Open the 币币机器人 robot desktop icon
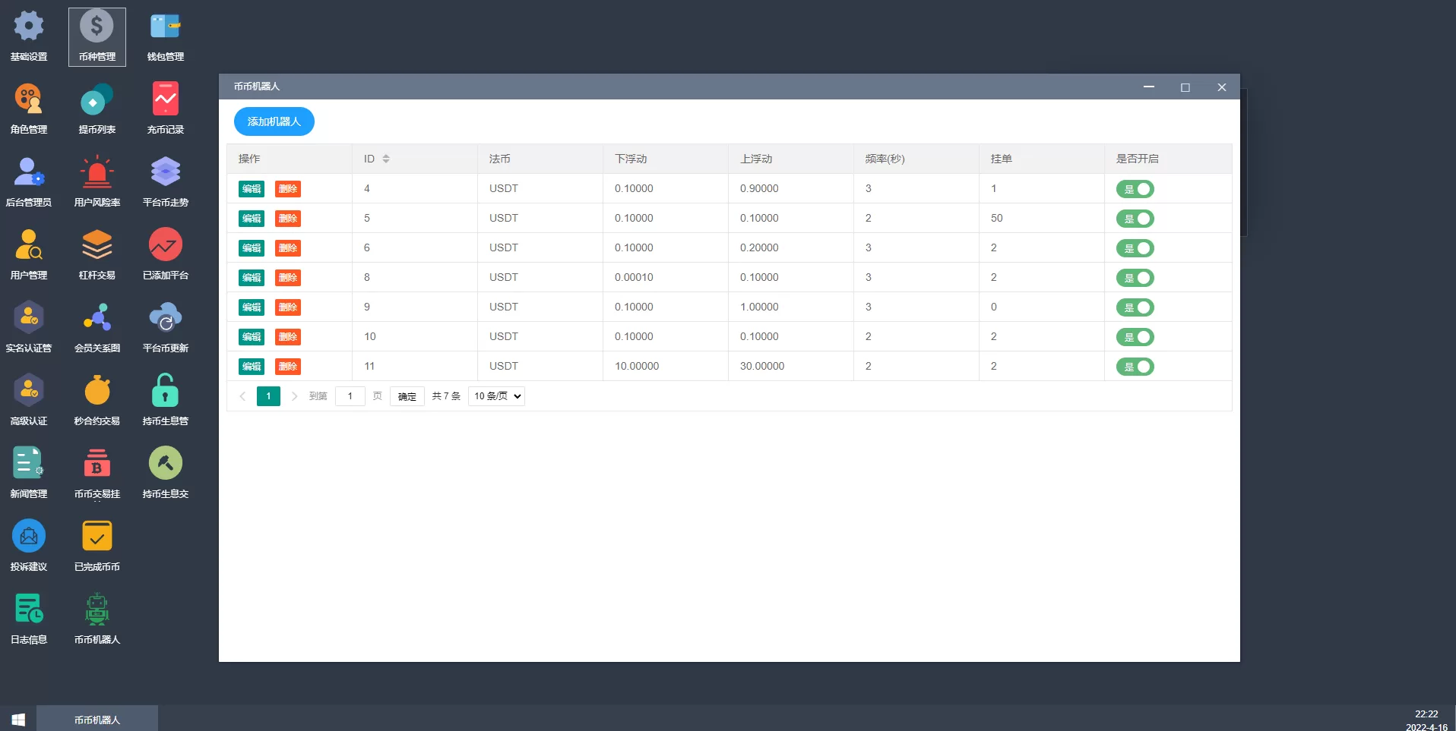 pyautogui.click(x=97, y=610)
